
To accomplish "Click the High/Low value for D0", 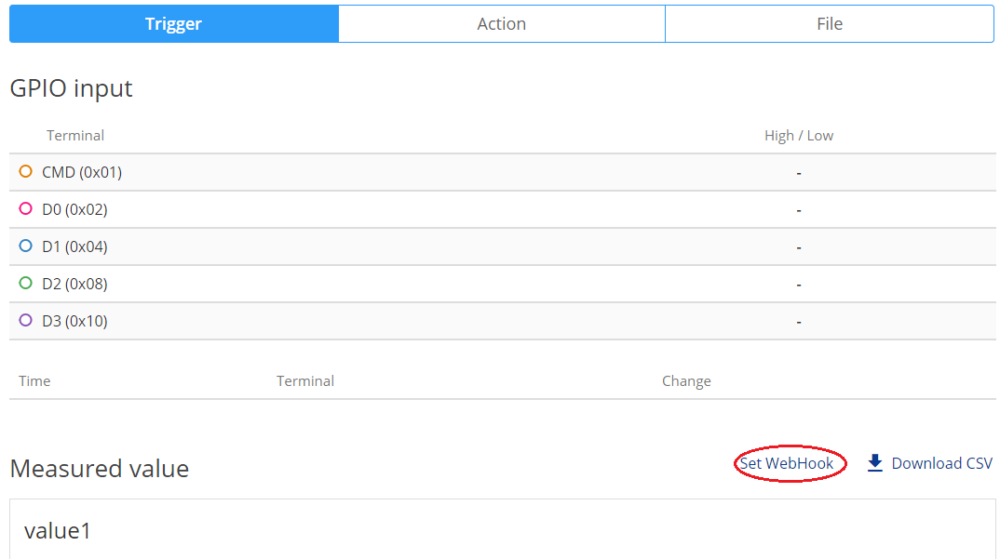I will coord(798,209).
